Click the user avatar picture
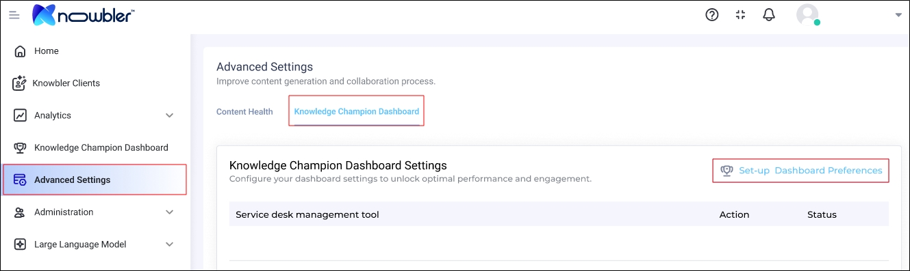 (807, 14)
